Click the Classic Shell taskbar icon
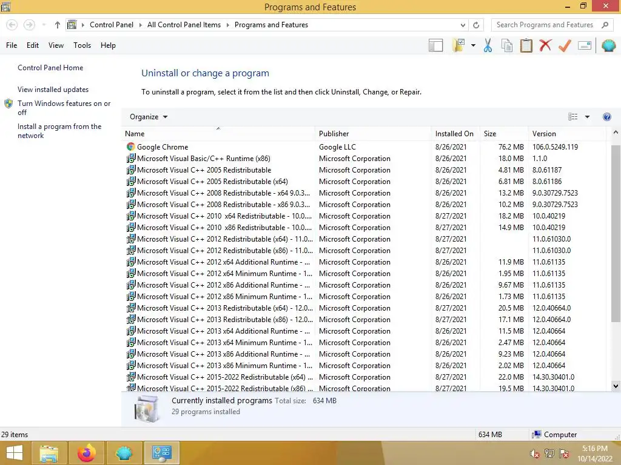The image size is (621, 465). [x=124, y=453]
